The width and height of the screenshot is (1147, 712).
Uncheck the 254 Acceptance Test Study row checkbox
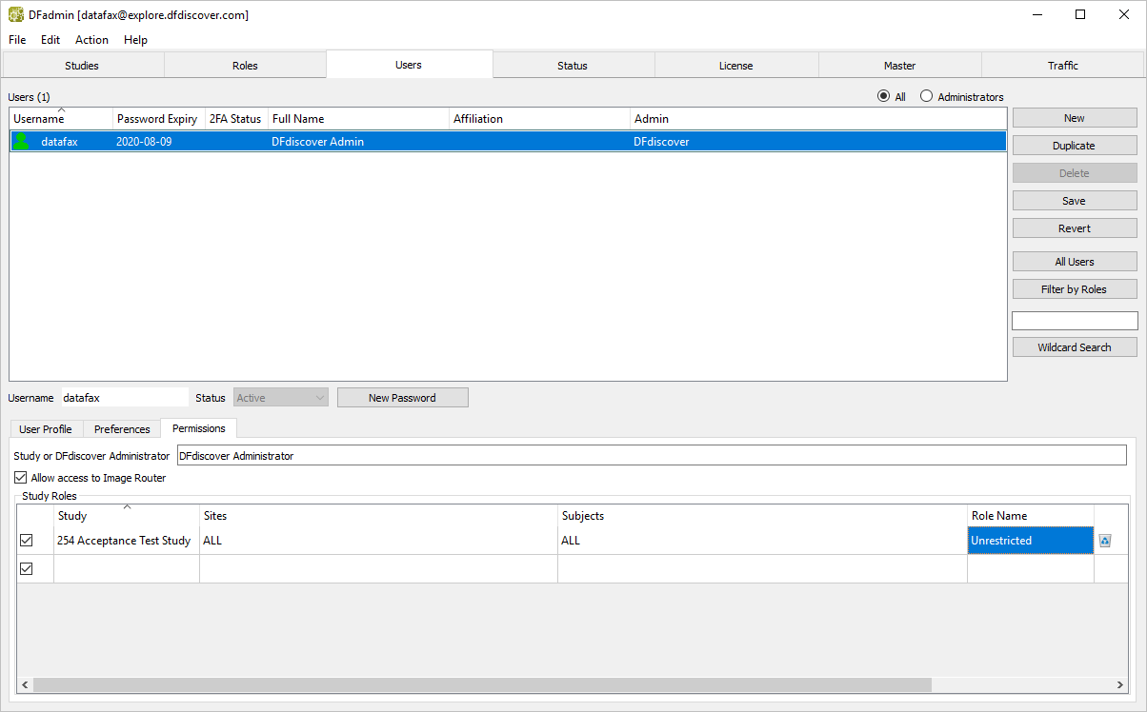pyautogui.click(x=27, y=541)
